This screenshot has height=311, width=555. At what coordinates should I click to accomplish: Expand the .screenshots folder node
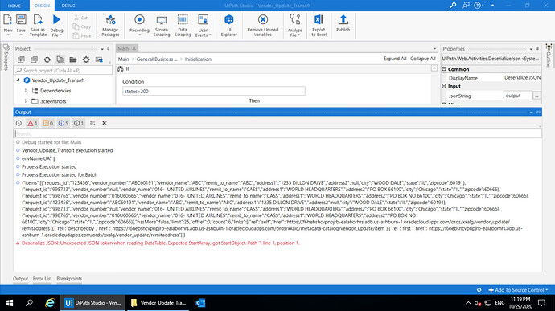[26, 101]
